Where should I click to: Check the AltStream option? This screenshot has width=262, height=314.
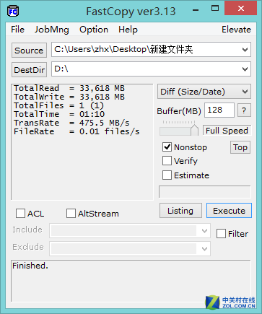71,214
